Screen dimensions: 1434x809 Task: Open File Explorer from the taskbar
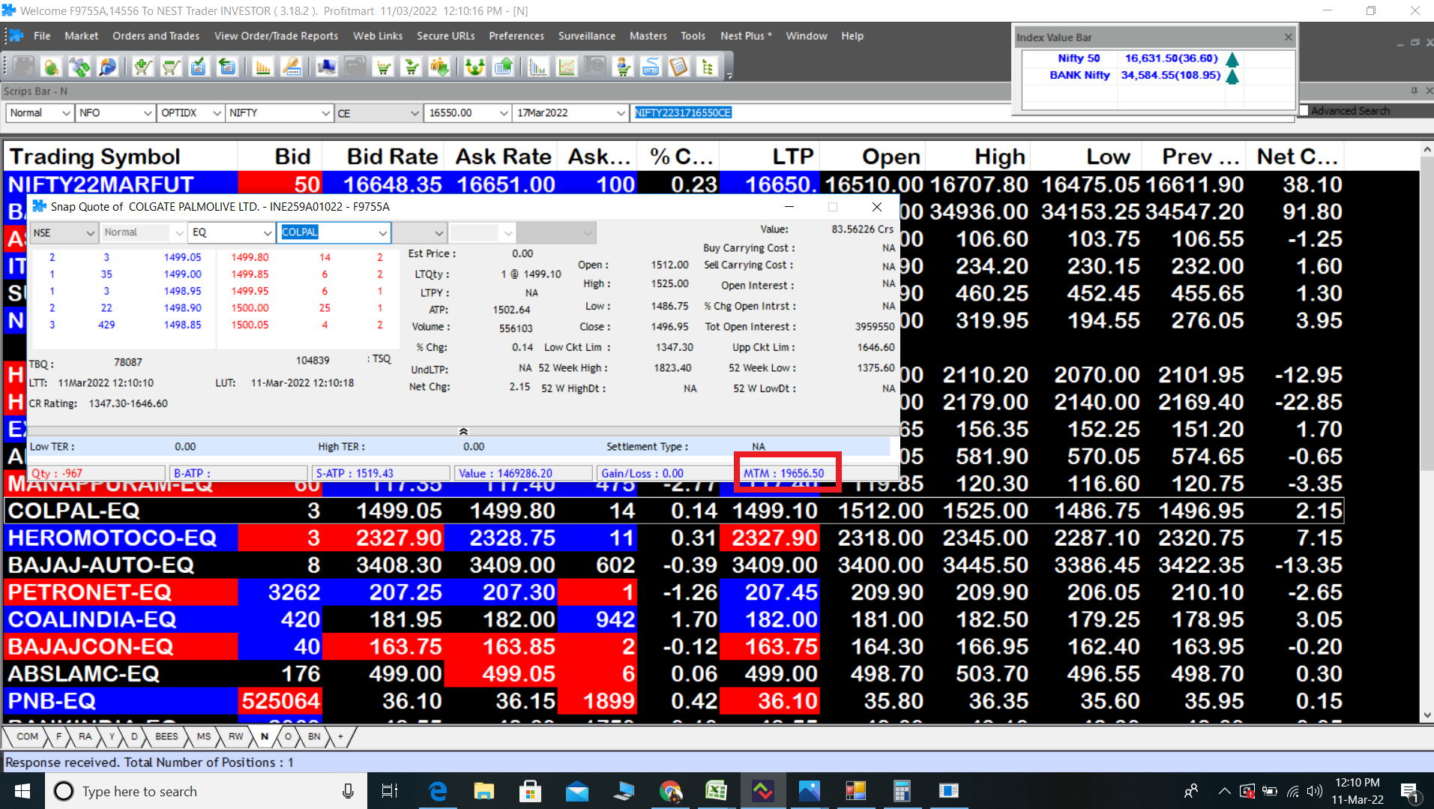(x=483, y=791)
